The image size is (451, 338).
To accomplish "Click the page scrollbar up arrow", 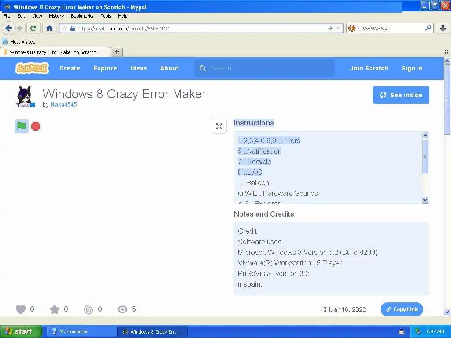I will pos(447,61).
